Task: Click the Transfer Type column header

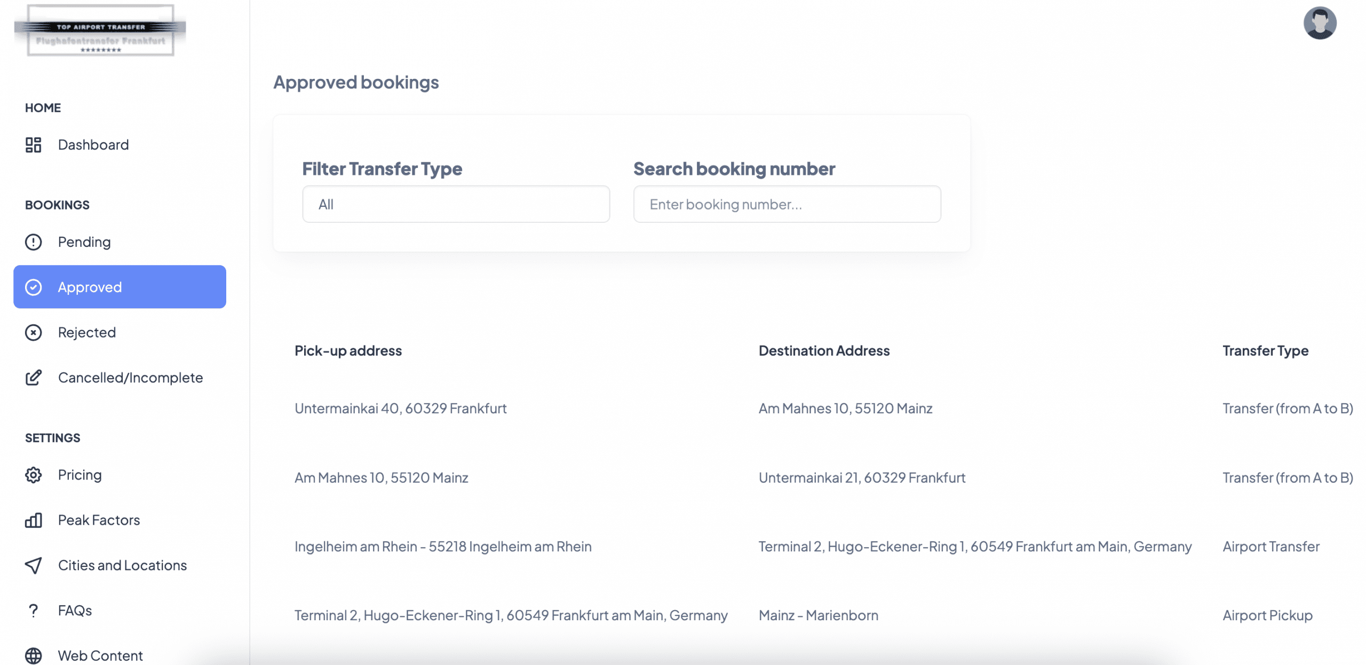Action: coord(1265,351)
